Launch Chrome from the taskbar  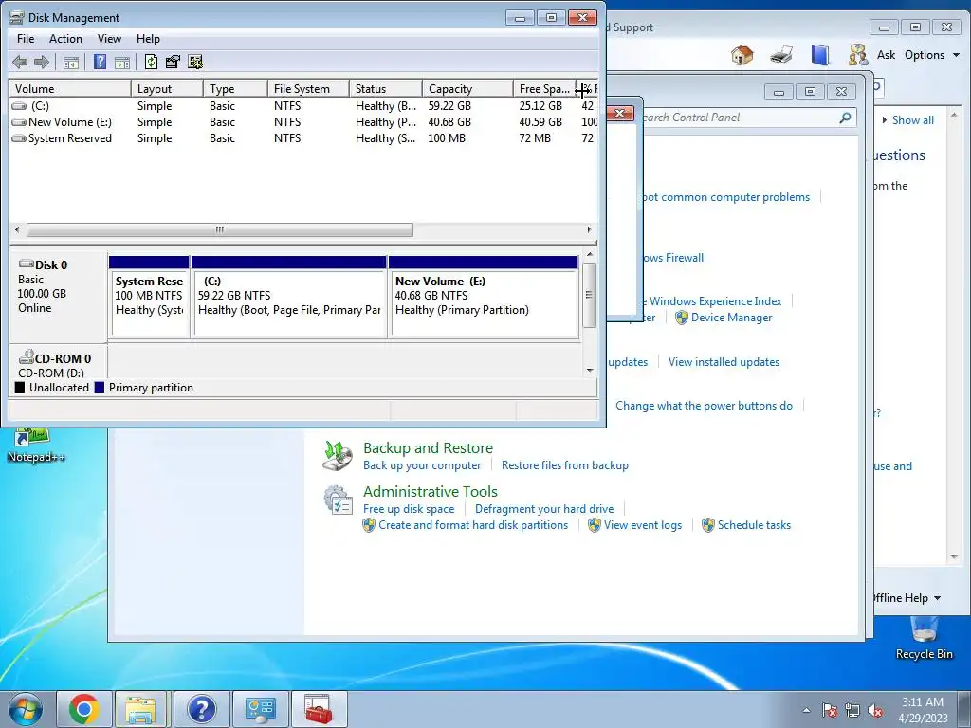click(84, 709)
